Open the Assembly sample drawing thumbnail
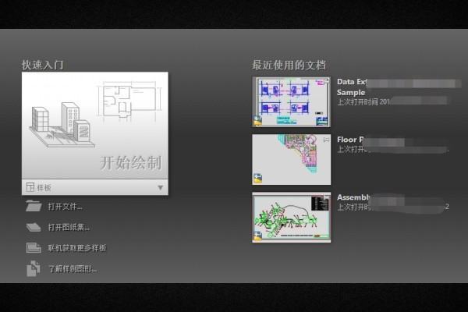This screenshot has width=468, height=312. pos(291,217)
